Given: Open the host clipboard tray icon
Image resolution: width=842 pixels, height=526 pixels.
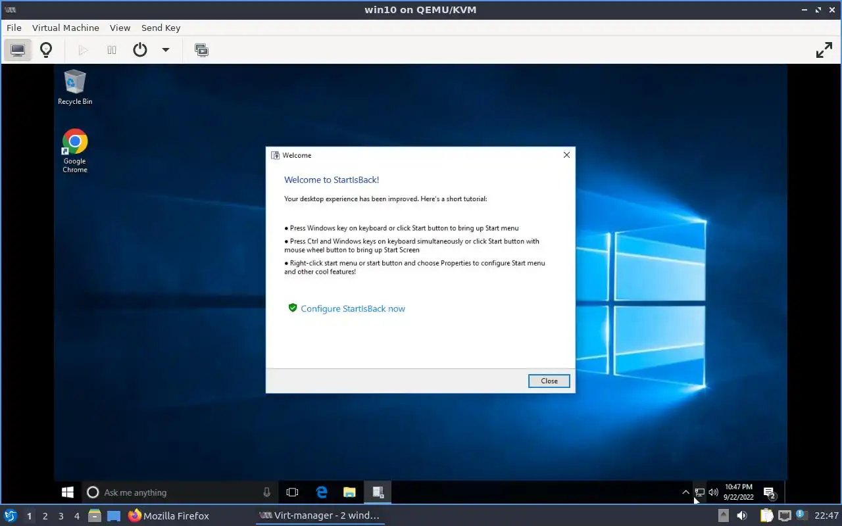Looking at the screenshot, I should [766, 515].
